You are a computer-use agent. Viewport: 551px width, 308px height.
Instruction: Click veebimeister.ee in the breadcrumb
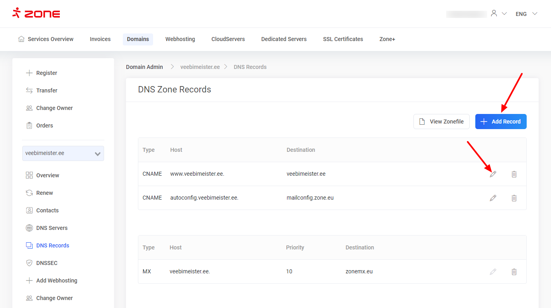click(x=200, y=67)
